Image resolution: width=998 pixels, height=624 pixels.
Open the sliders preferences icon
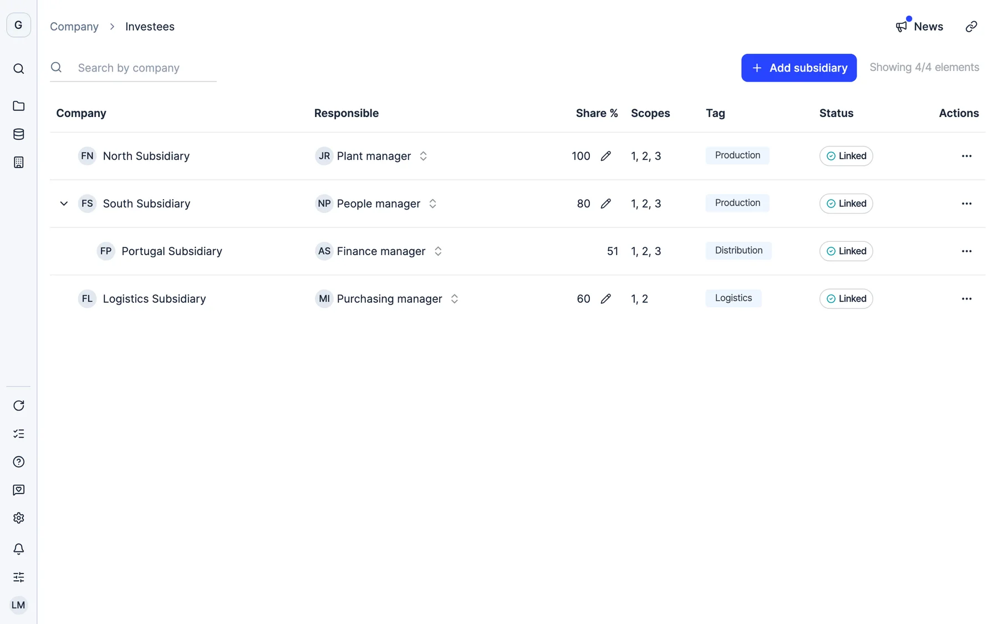point(18,577)
